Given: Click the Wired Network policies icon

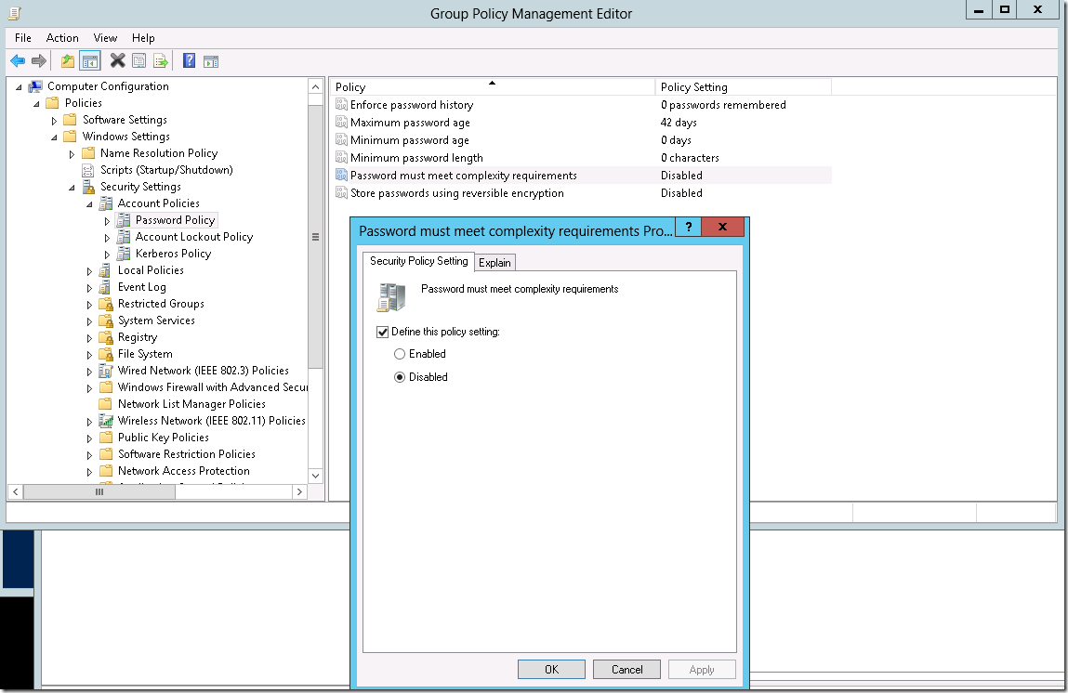Looking at the screenshot, I should [x=106, y=371].
